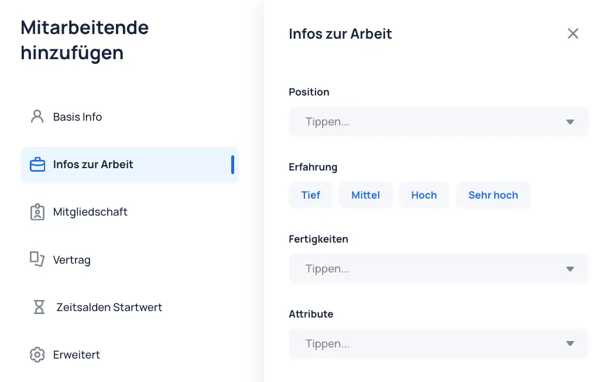Click the briefcase icon for Infos zur Arbeit
Viewport: 610px width, 382px height.
pyautogui.click(x=37, y=164)
